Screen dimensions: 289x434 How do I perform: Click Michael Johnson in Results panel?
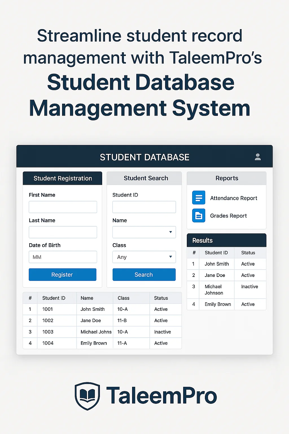[x=214, y=290]
